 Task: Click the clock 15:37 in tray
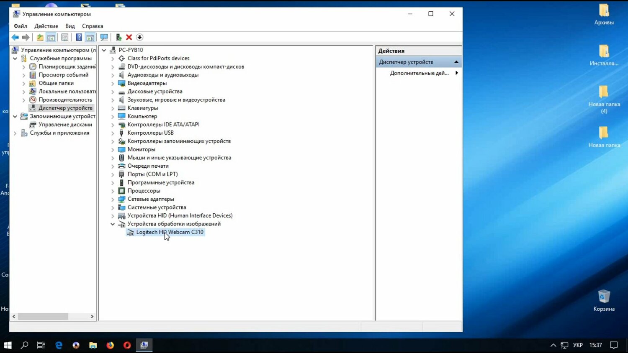coord(595,345)
